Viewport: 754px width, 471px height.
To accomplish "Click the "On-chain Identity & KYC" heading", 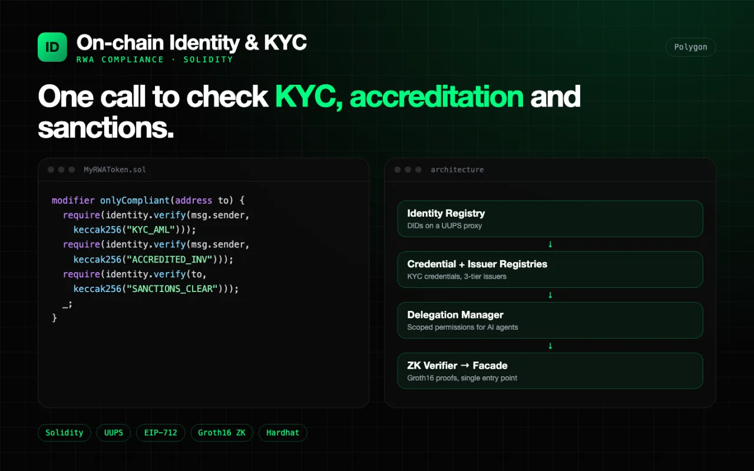I will [191, 42].
